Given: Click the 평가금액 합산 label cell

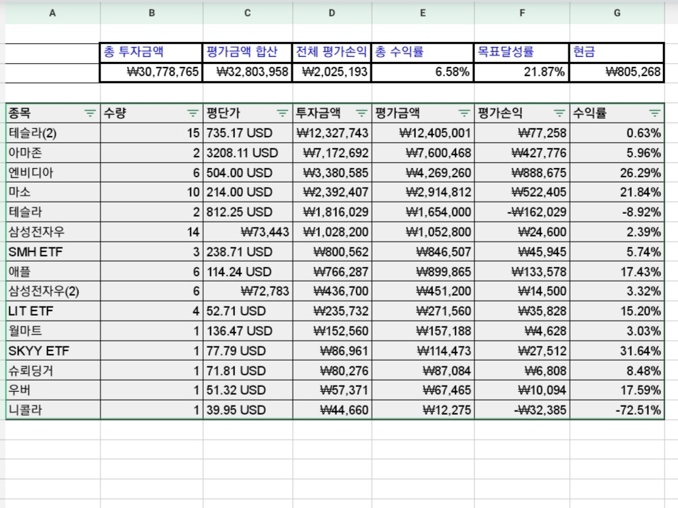Looking at the screenshot, I should tap(248, 53).
